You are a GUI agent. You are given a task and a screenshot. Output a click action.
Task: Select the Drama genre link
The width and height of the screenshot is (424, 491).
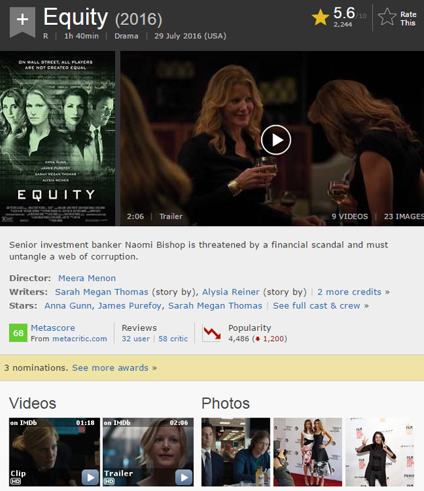coord(127,36)
